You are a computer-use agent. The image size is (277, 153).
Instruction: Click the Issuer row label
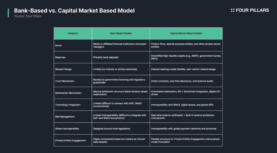(59, 45)
